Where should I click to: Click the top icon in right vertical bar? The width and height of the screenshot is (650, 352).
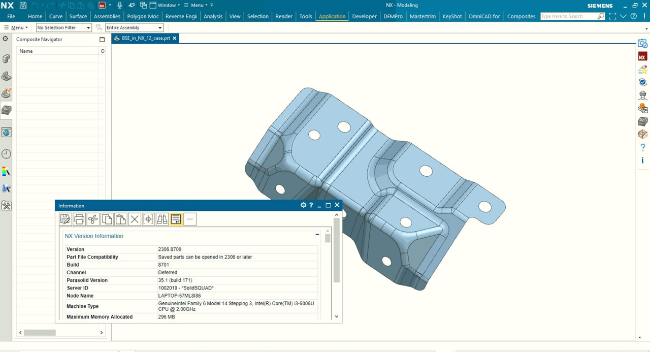pyautogui.click(x=643, y=44)
